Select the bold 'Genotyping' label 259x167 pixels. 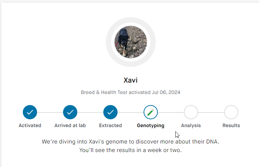coord(151,125)
